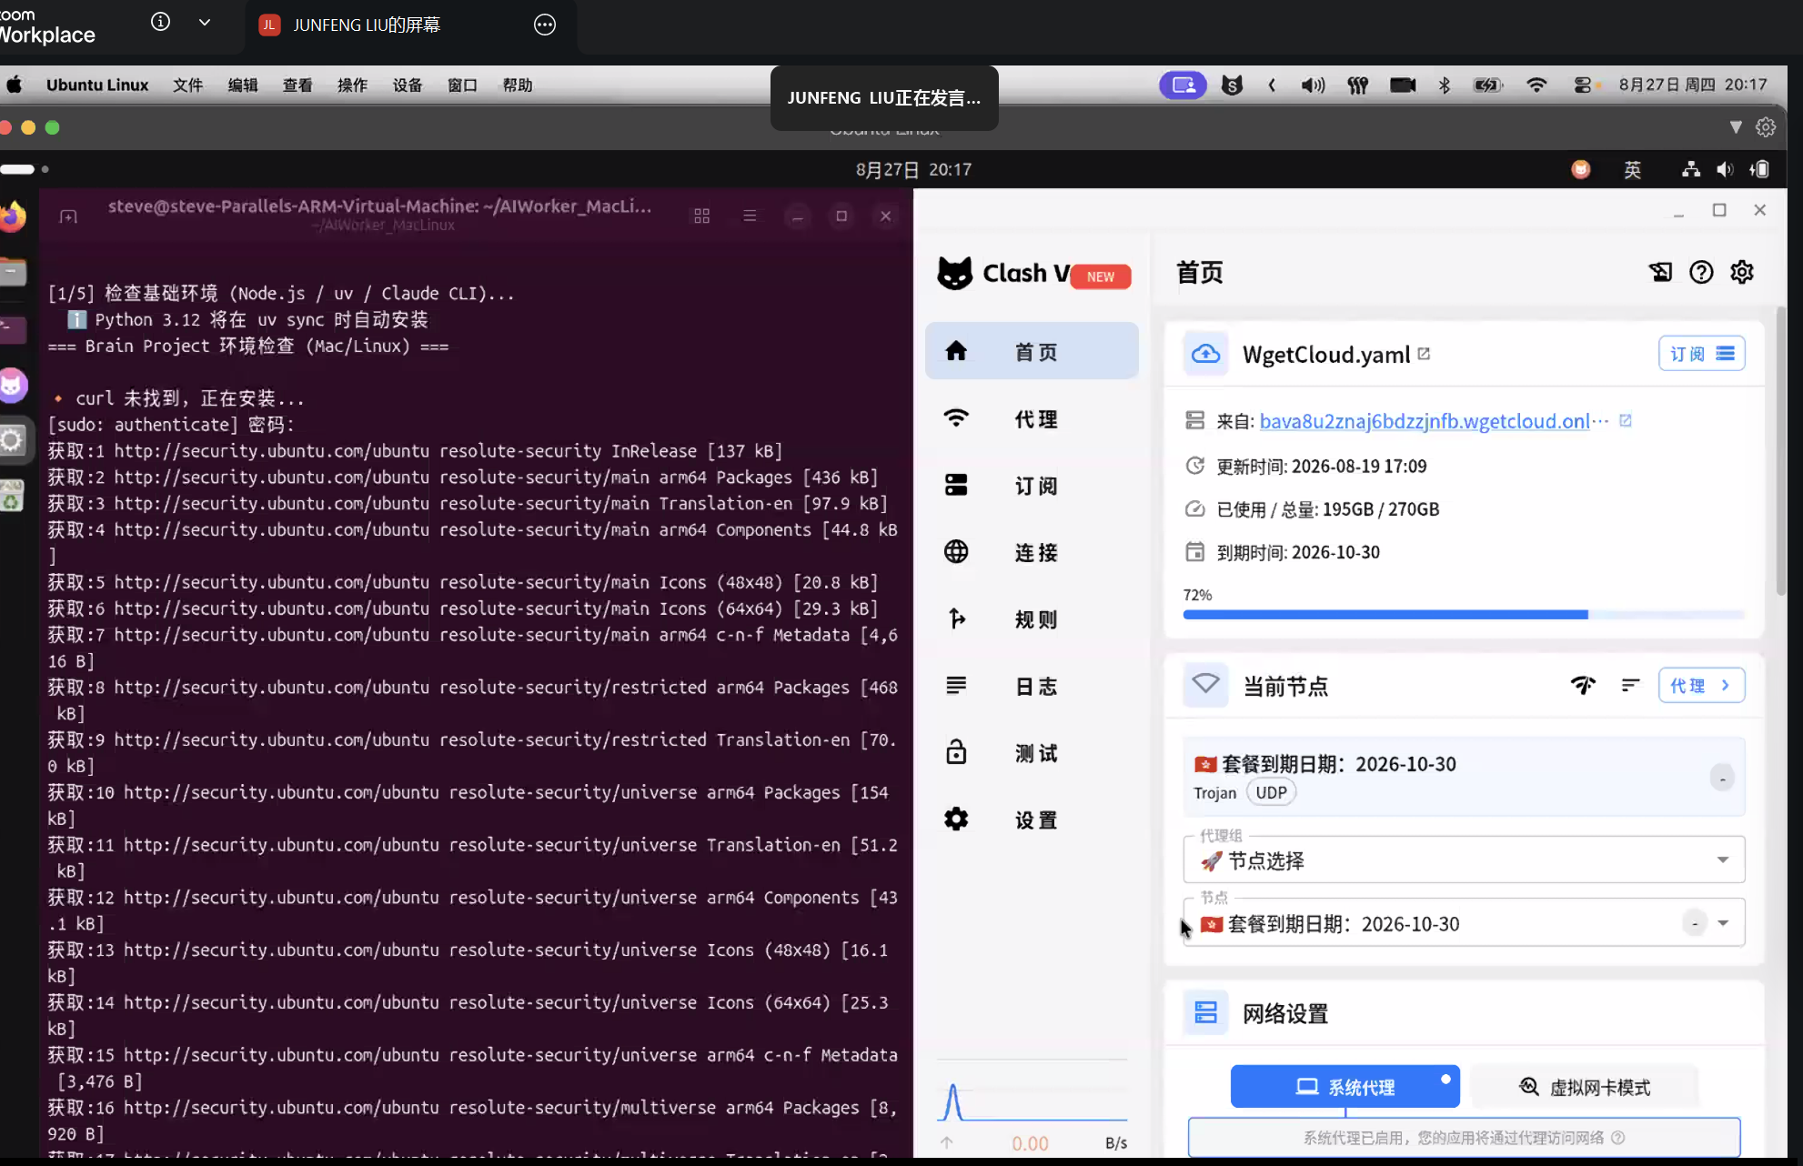Open 测试 in the Clash sidebar

(1032, 752)
